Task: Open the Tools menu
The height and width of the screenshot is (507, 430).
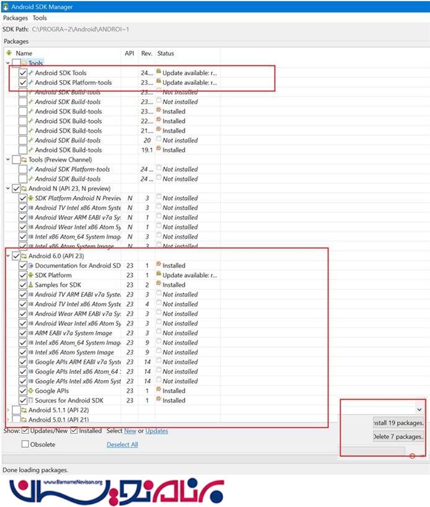Action: (40, 18)
